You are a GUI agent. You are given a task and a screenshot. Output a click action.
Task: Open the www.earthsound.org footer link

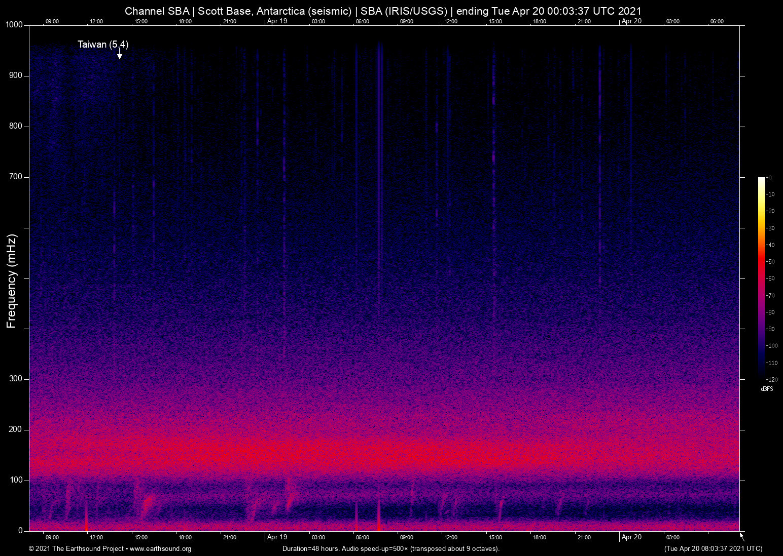point(160,549)
